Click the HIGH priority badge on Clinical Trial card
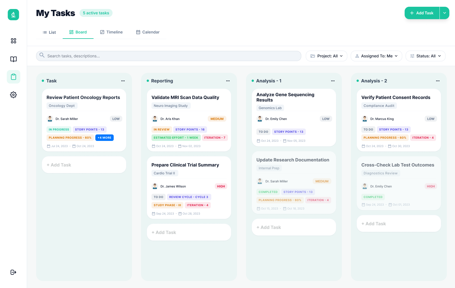 point(221,186)
